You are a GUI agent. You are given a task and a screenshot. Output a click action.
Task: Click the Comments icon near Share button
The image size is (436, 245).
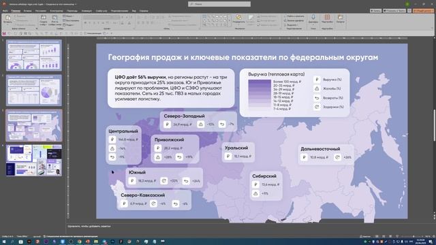tap(409, 11)
